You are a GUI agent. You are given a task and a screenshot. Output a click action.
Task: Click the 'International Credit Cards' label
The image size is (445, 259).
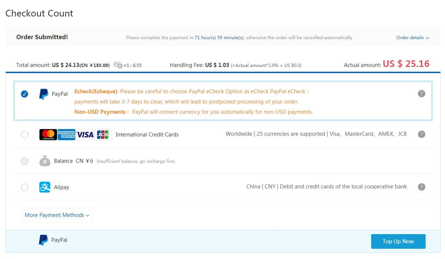(147, 135)
